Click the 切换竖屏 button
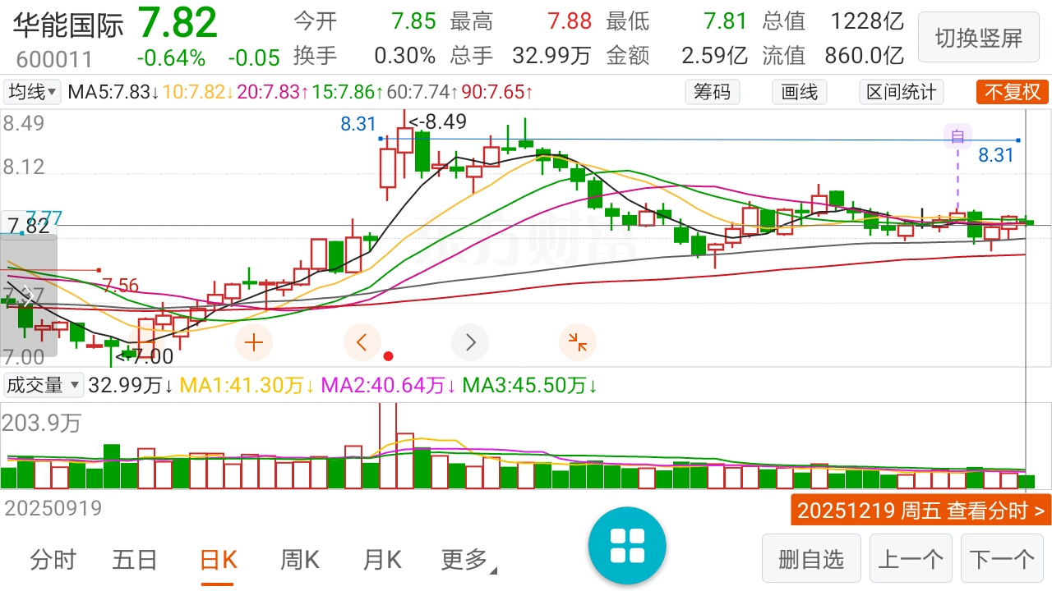 [x=978, y=38]
